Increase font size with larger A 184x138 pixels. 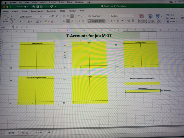point(53,16)
